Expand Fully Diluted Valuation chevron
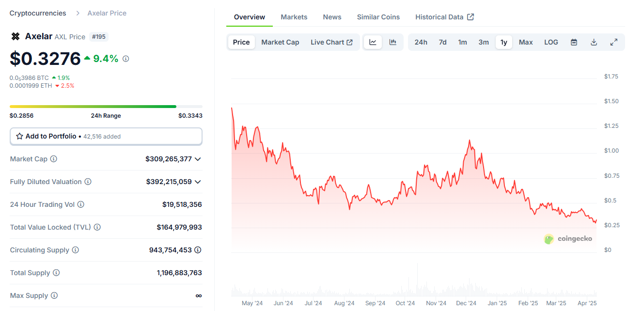This screenshot has height=311, width=627. click(x=198, y=182)
